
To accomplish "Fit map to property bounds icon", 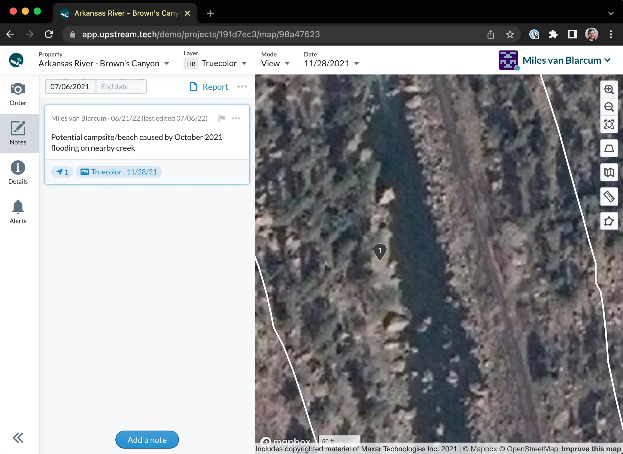I will pos(609,124).
